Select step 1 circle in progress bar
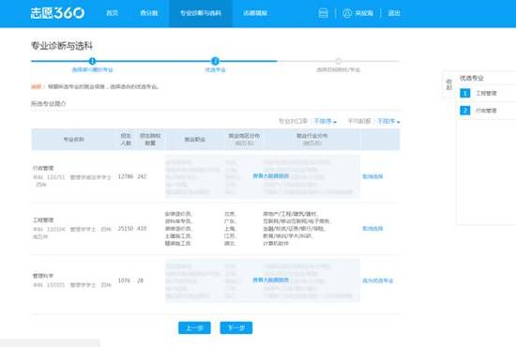The height and width of the screenshot is (347, 516). 92,61
